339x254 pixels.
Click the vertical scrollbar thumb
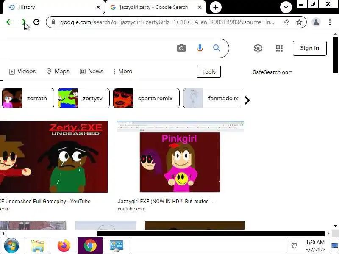click(335, 55)
